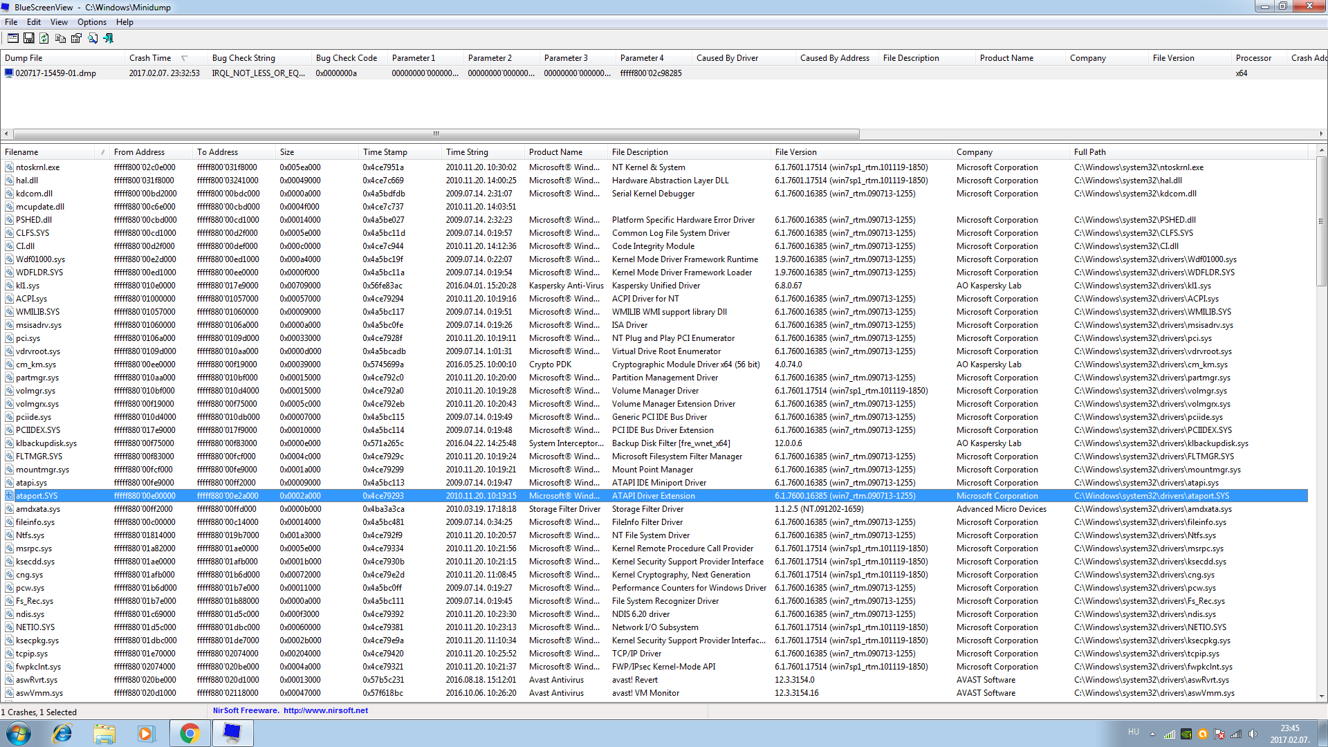Screen dimensions: 1328x747
Task: Click the Save selected items floppy icon
Action: point(29,39)
